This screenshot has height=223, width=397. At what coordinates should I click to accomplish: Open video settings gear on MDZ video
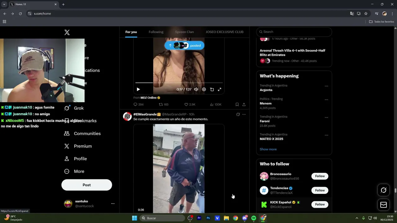[204, 89]
